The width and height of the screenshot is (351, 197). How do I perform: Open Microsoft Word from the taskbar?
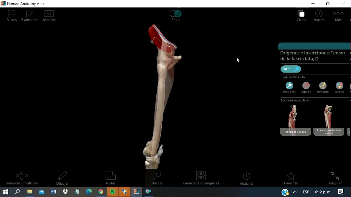click(x=53, y=192)
